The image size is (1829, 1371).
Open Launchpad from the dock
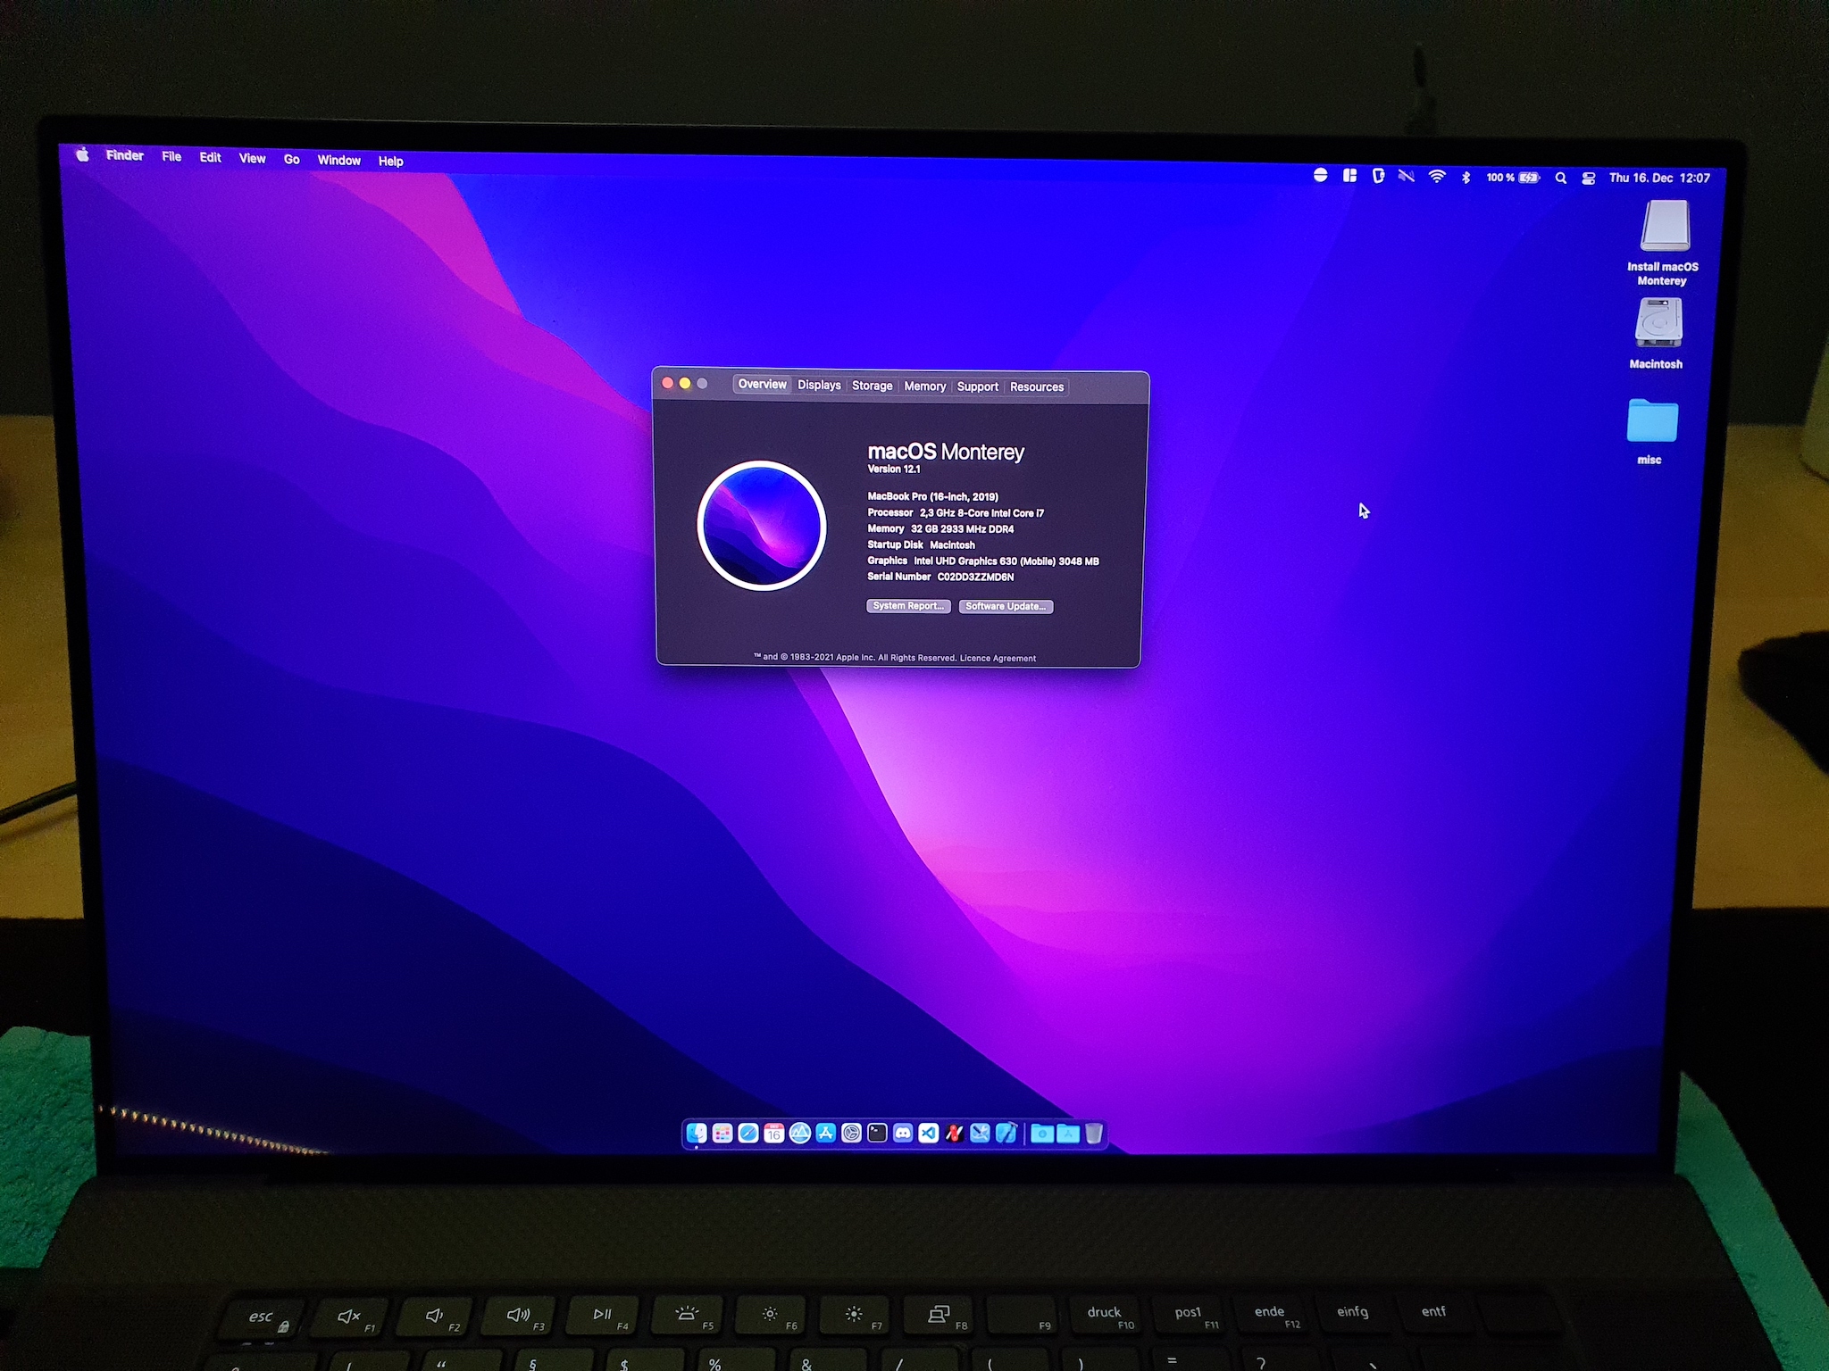point(722,1134)
